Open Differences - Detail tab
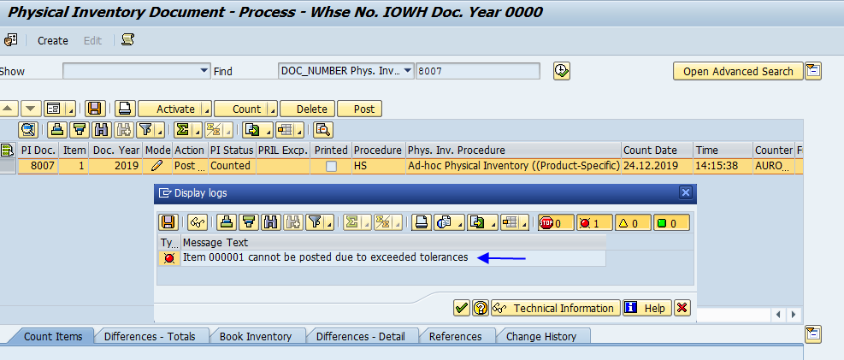Viewport: 844px width, 360px height. [361, 336]
